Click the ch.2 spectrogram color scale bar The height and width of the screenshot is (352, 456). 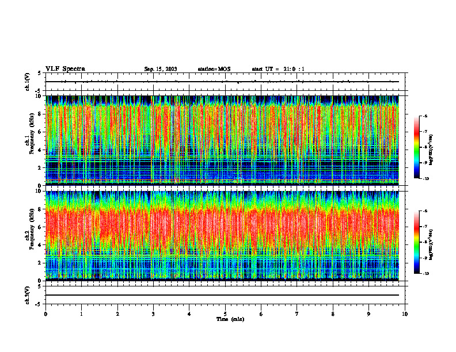tap(416, 242)
